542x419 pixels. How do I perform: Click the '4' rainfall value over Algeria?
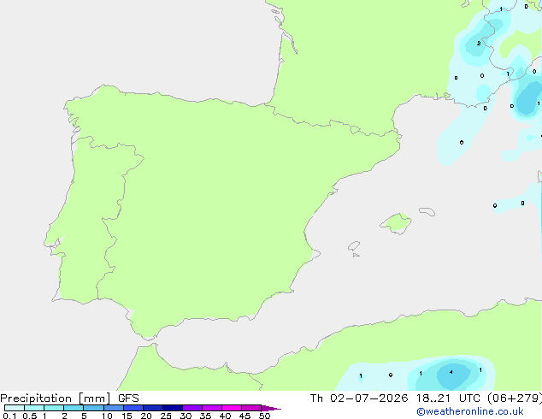point(451,372)
